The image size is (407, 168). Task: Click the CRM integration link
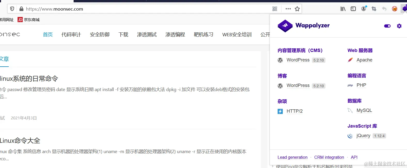[x=329, y=157]
